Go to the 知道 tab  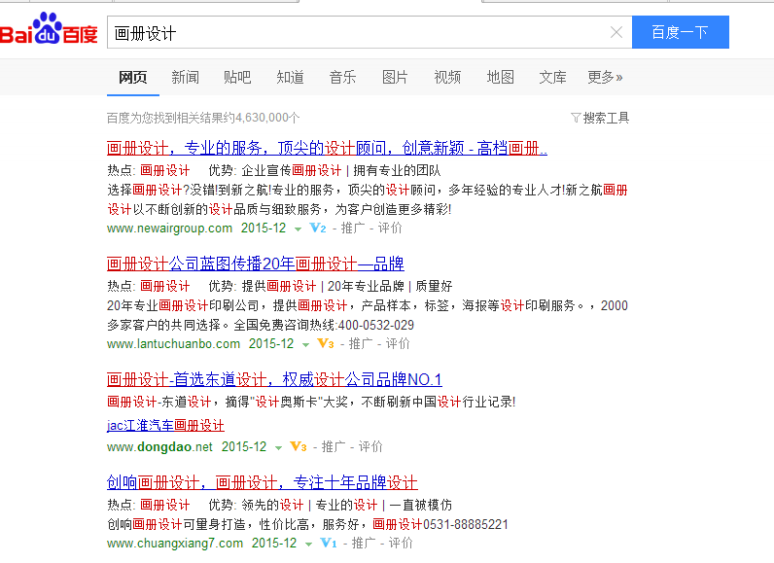(x=290, y=78)
